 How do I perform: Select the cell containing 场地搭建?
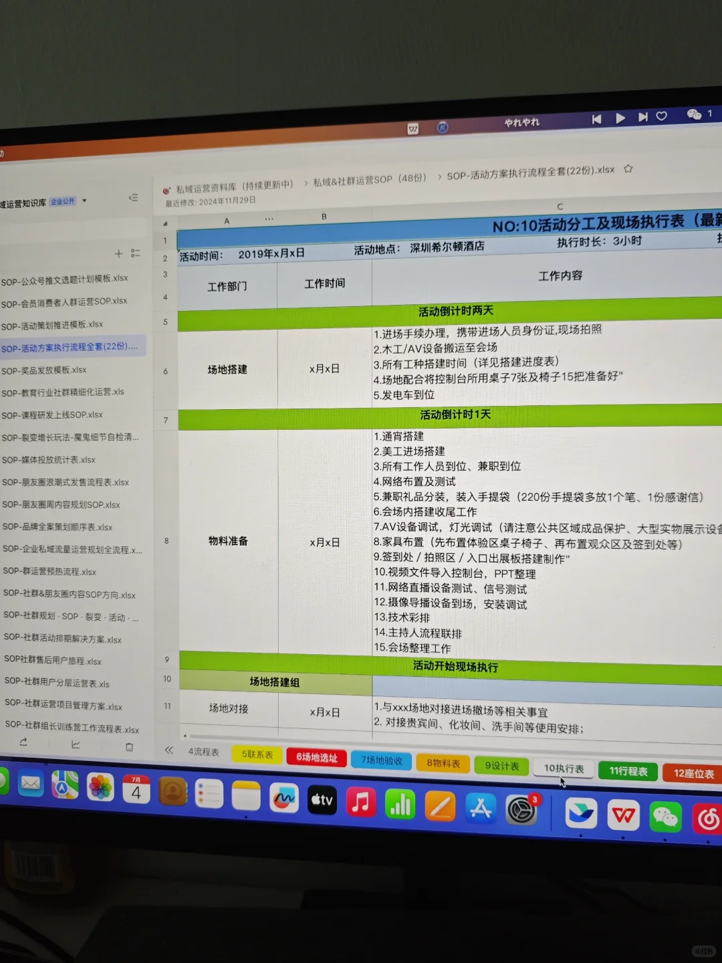[x=227, y=370]
